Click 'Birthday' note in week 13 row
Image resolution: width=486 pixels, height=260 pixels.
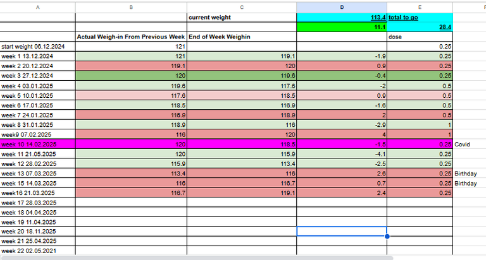[466, 174]
